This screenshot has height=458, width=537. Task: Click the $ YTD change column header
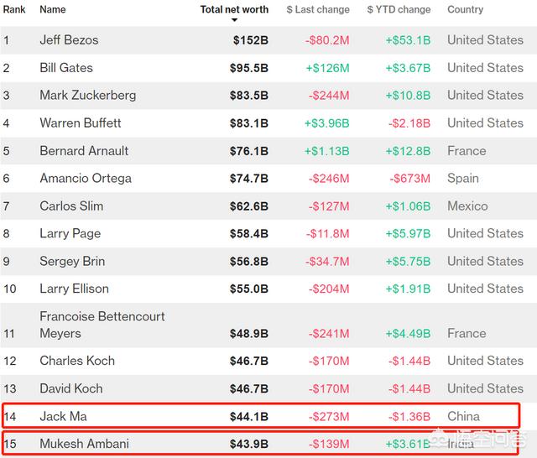[399, 9]
